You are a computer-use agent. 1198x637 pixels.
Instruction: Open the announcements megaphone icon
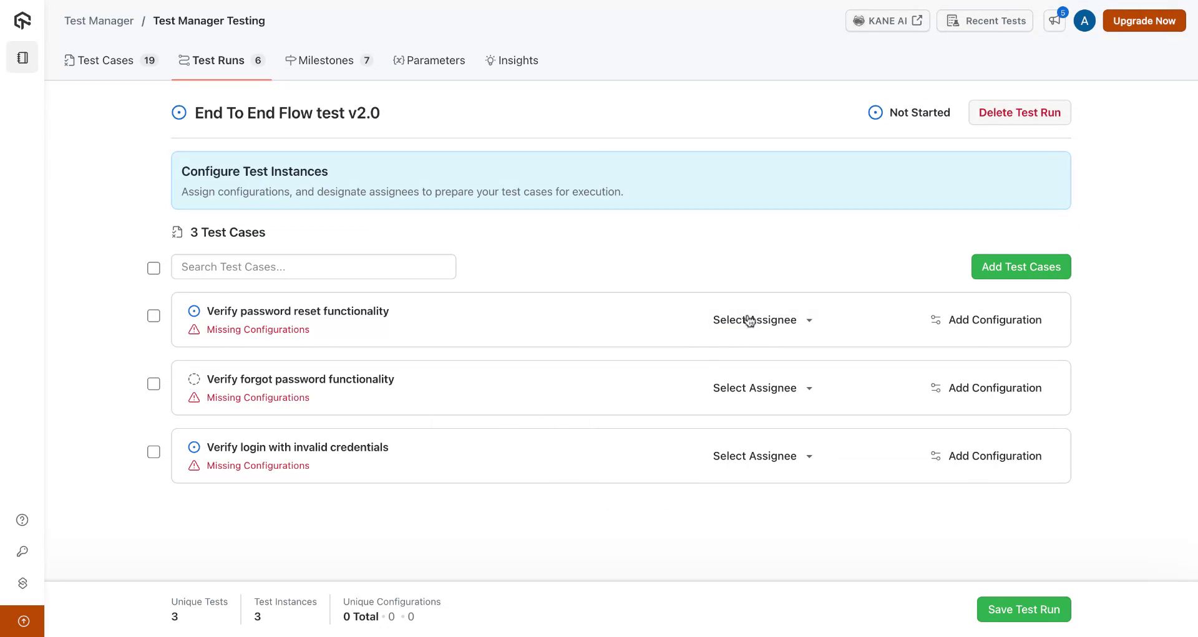(x=1054, y=21)
